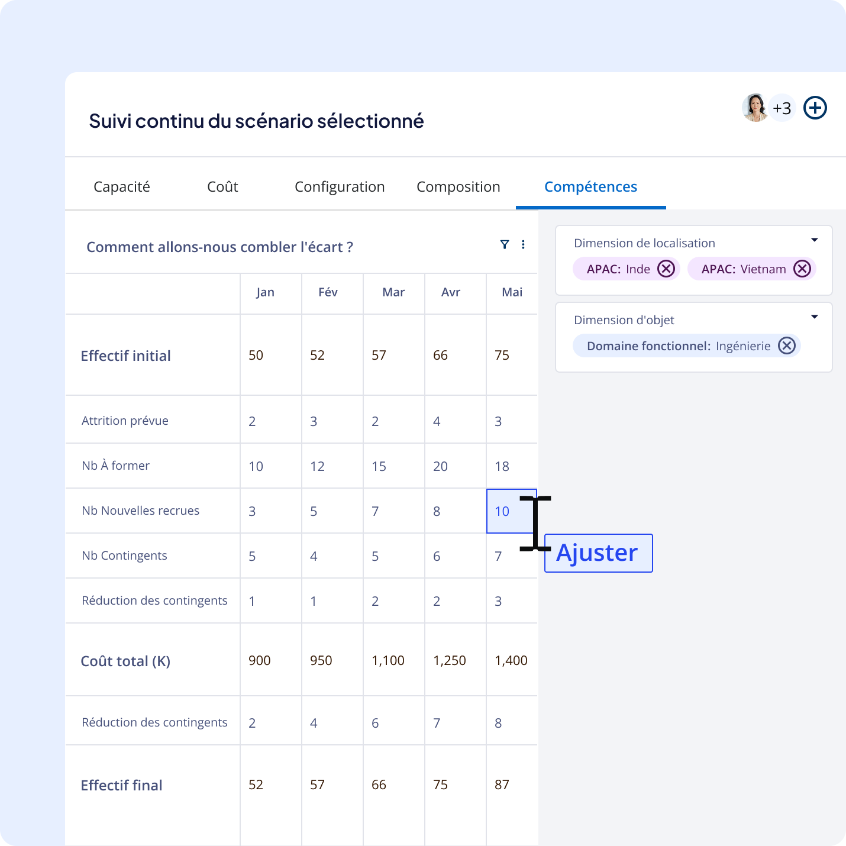
Task: Switch to the Capacité tab
Action: point(122,187)
